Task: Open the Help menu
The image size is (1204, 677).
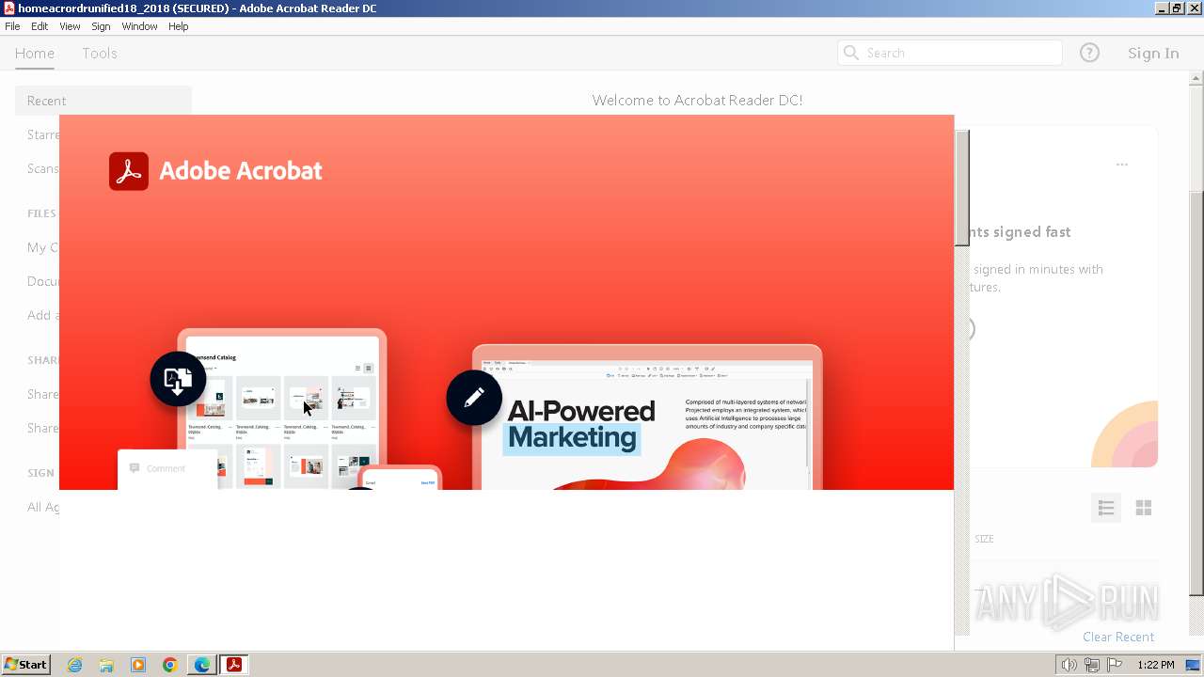Action: [179, 26]
